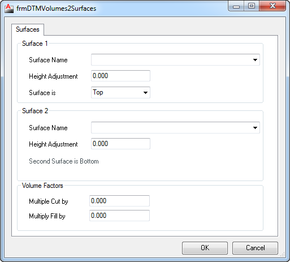This screenshot has height=262, width=290.
Task: Focus the Multiply Fill by input box
Action: (x=119, y=216)
